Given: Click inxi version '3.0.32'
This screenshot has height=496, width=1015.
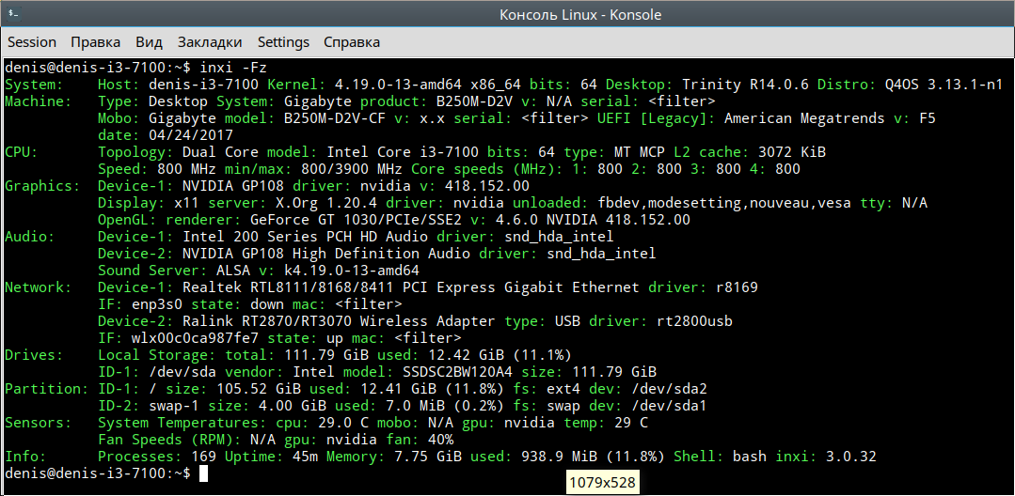Looking at the screenshot, I should [851, 456].
